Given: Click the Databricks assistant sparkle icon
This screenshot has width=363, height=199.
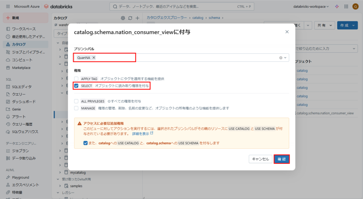Looking at the screenshot, I should coord(337,6).
